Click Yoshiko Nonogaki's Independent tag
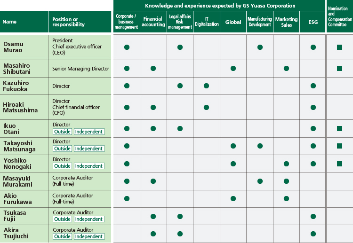The width and height of the screenshot is (353, 243). point(89,166)
